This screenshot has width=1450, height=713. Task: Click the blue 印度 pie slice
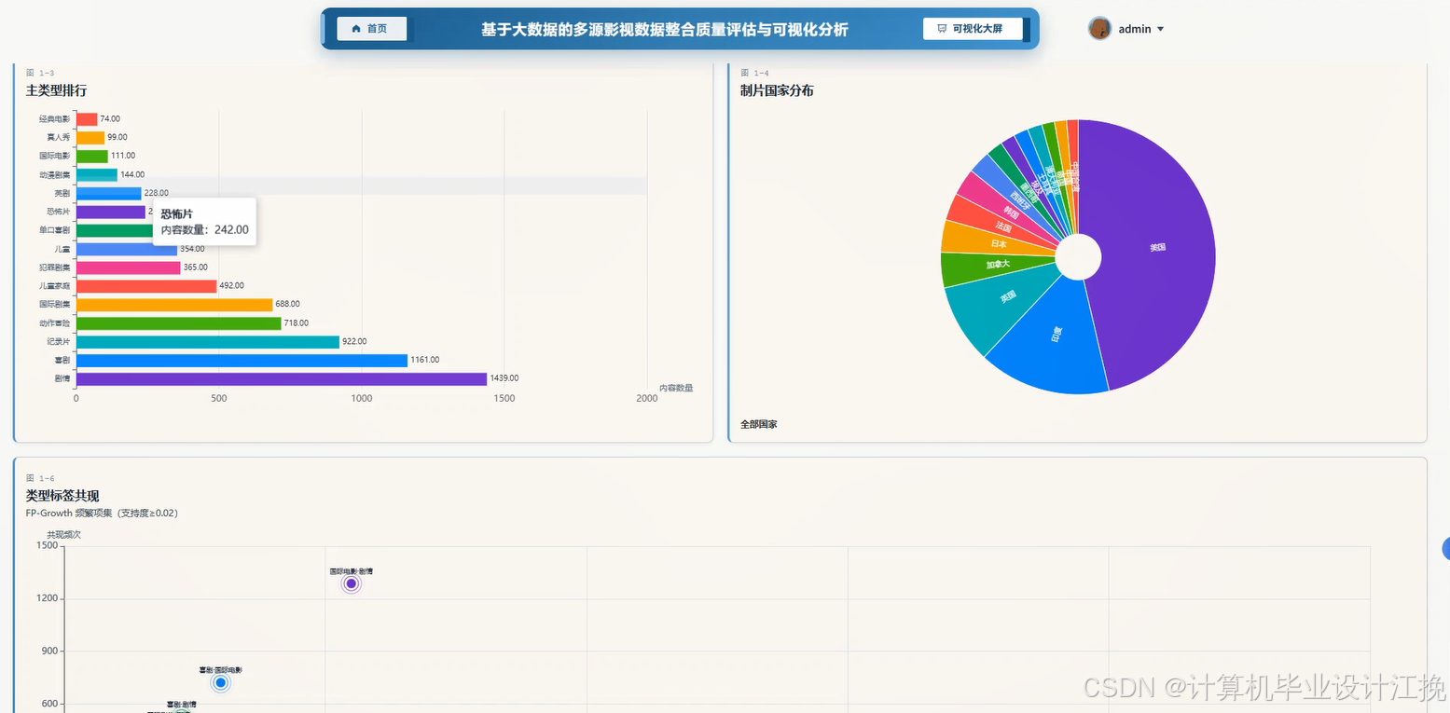[1056, 334]
